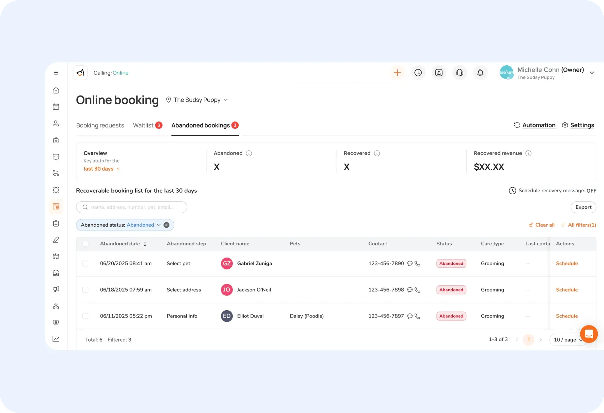Open the Online booking sidebar icon
This screenshot has width=604, height=413.
click(x=56, y=206)
